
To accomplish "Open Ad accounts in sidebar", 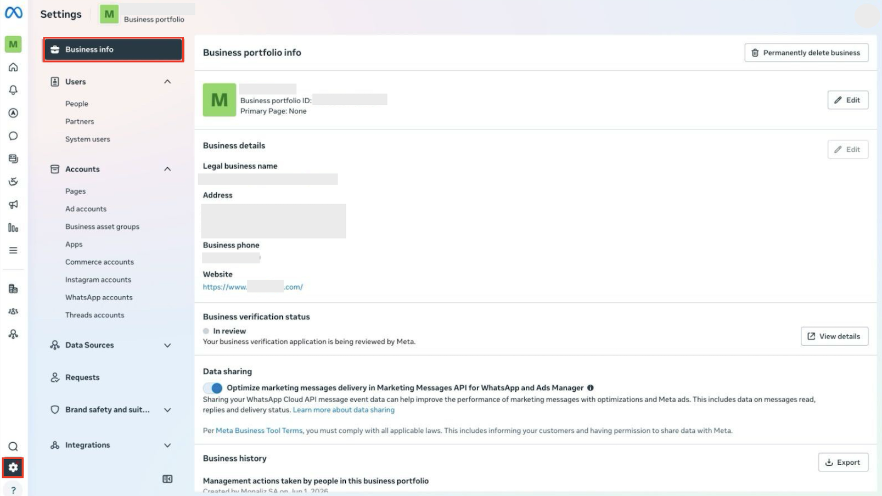I will pyautogui.click(x=86, y=209).
